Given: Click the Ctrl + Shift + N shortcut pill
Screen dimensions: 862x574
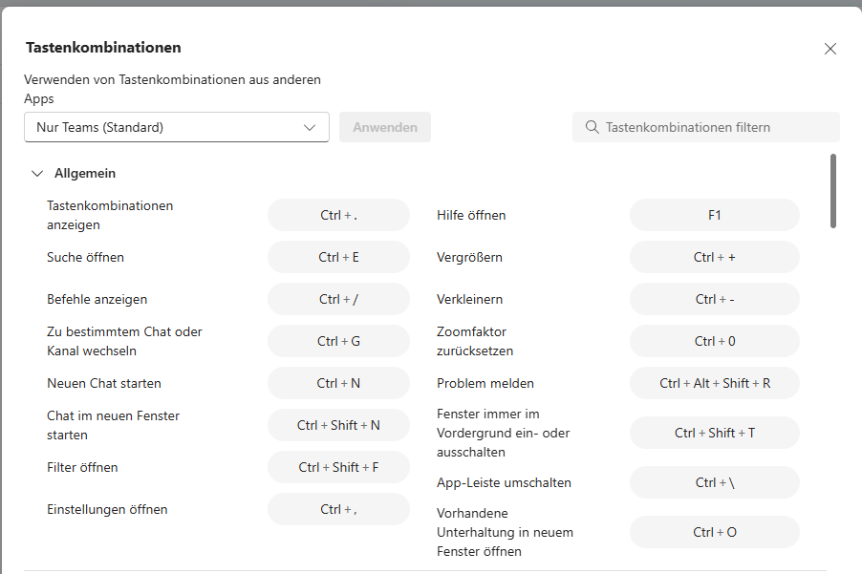Looking at the screenshot, I should (338, 425).
